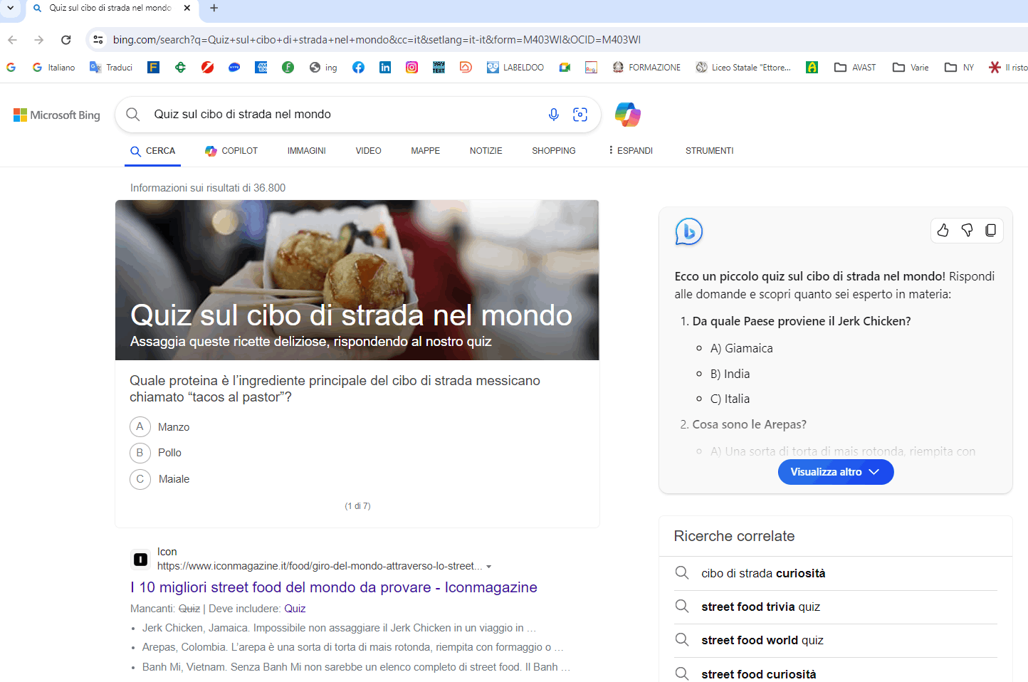Open the Copilot colorful logo icon

(628, 115)
